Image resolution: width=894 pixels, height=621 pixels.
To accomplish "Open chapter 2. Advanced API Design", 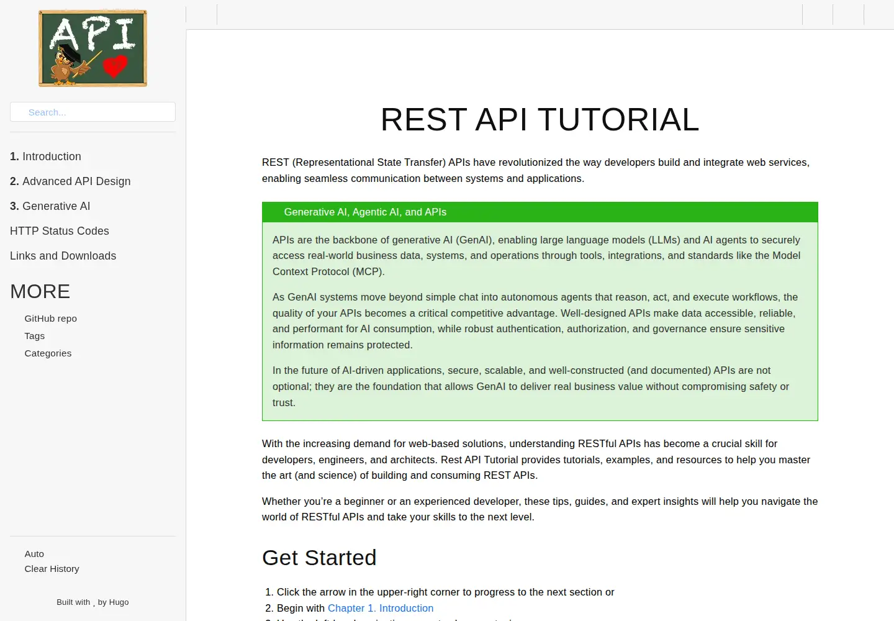I will [70, 181].
